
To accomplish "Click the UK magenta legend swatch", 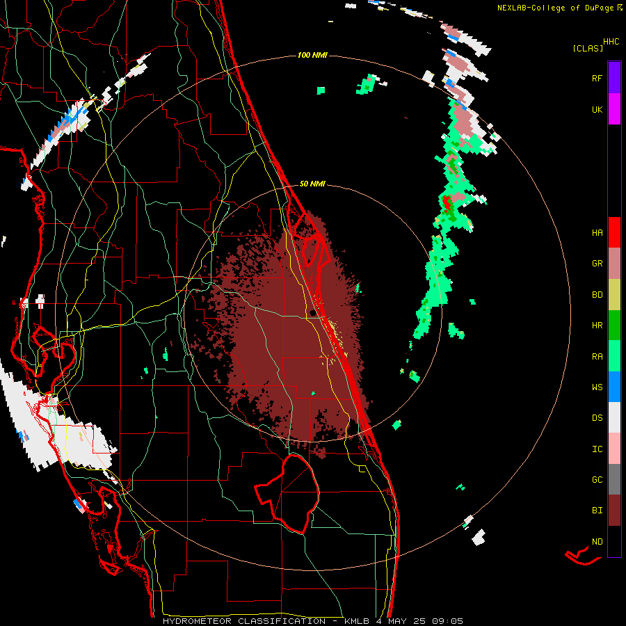I will coord(614,109).
